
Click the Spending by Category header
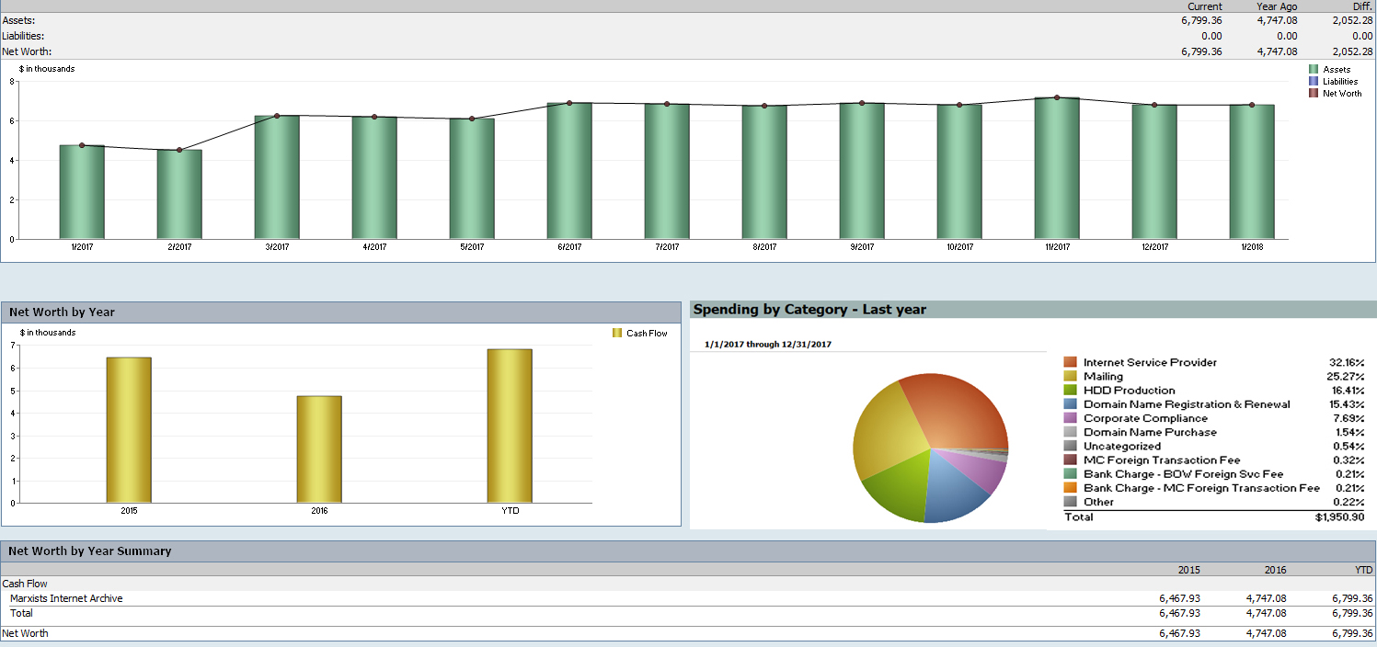[809, 310]
